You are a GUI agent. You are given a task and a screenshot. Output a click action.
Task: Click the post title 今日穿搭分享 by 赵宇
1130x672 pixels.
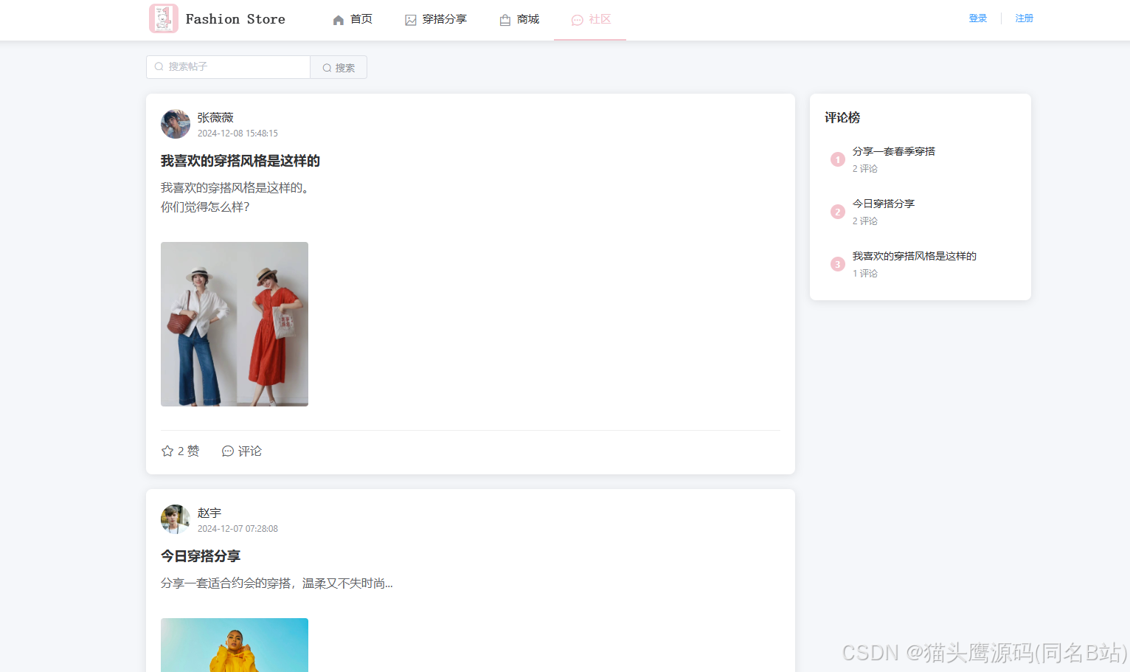[201, 556]
